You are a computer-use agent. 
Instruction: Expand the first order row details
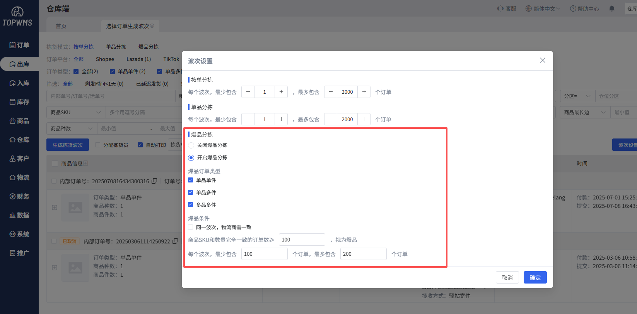point(55,207)
